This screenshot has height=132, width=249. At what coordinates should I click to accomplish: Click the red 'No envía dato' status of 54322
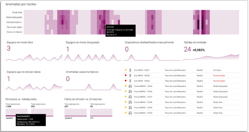(219, 76)
